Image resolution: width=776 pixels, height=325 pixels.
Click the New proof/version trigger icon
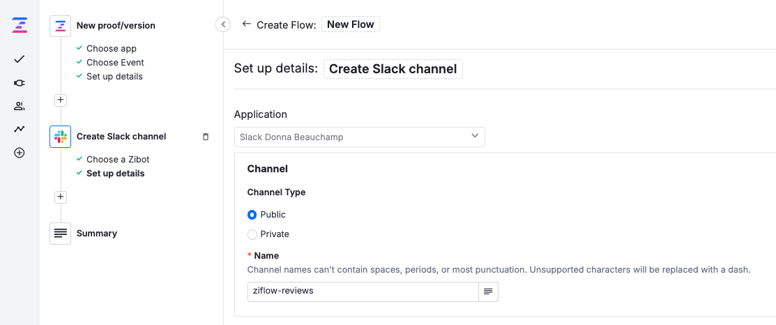point(61,26)
